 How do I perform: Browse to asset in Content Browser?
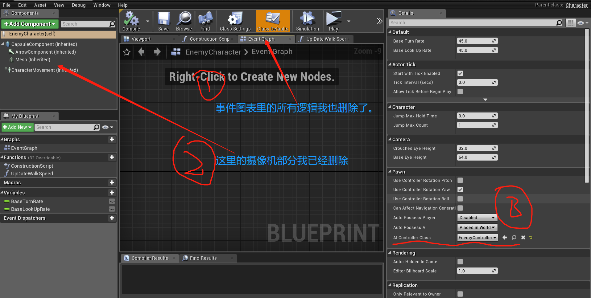click(x=184, y=21)
